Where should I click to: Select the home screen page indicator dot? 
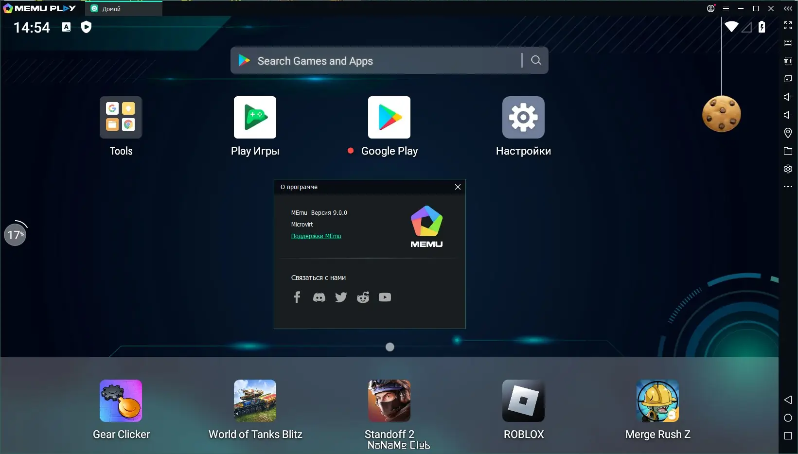tap(390, 347)
